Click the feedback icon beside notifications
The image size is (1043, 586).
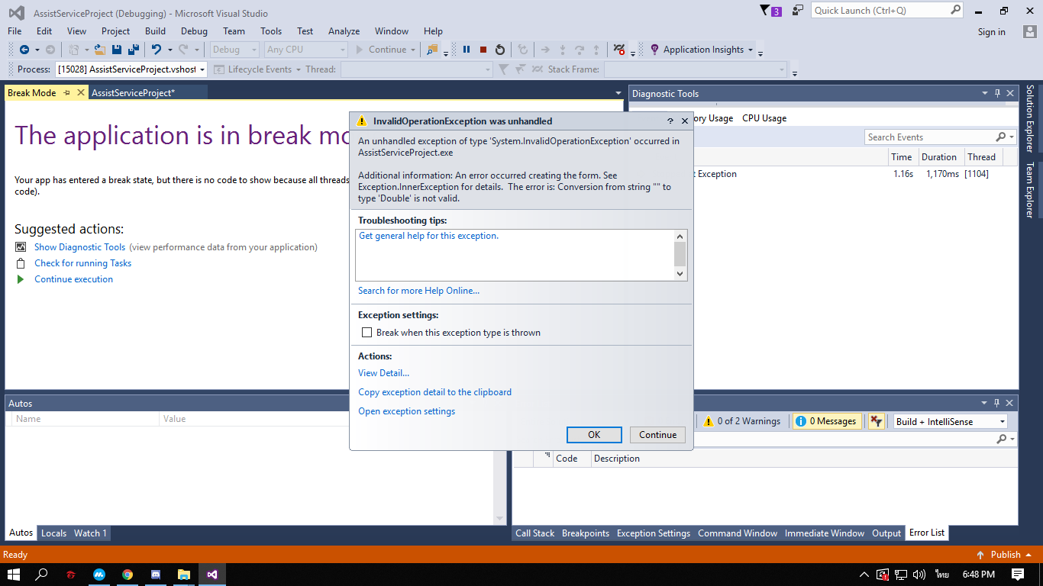798,10
